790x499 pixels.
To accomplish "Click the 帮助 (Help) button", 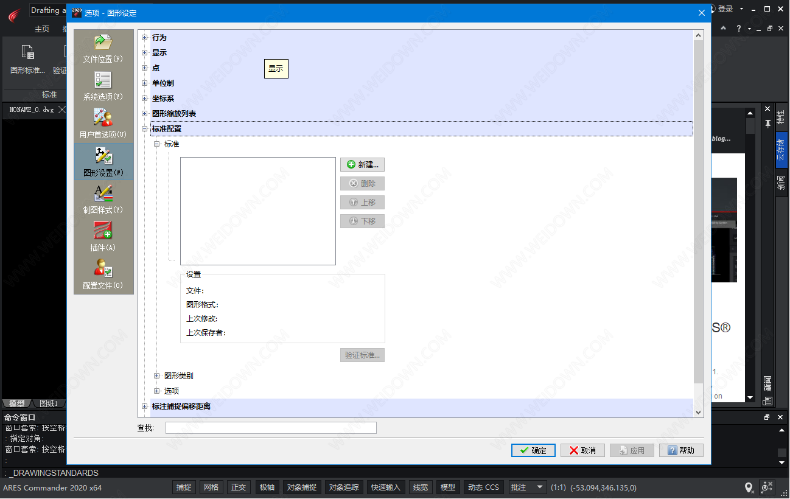I will click(x=681, y=450).
